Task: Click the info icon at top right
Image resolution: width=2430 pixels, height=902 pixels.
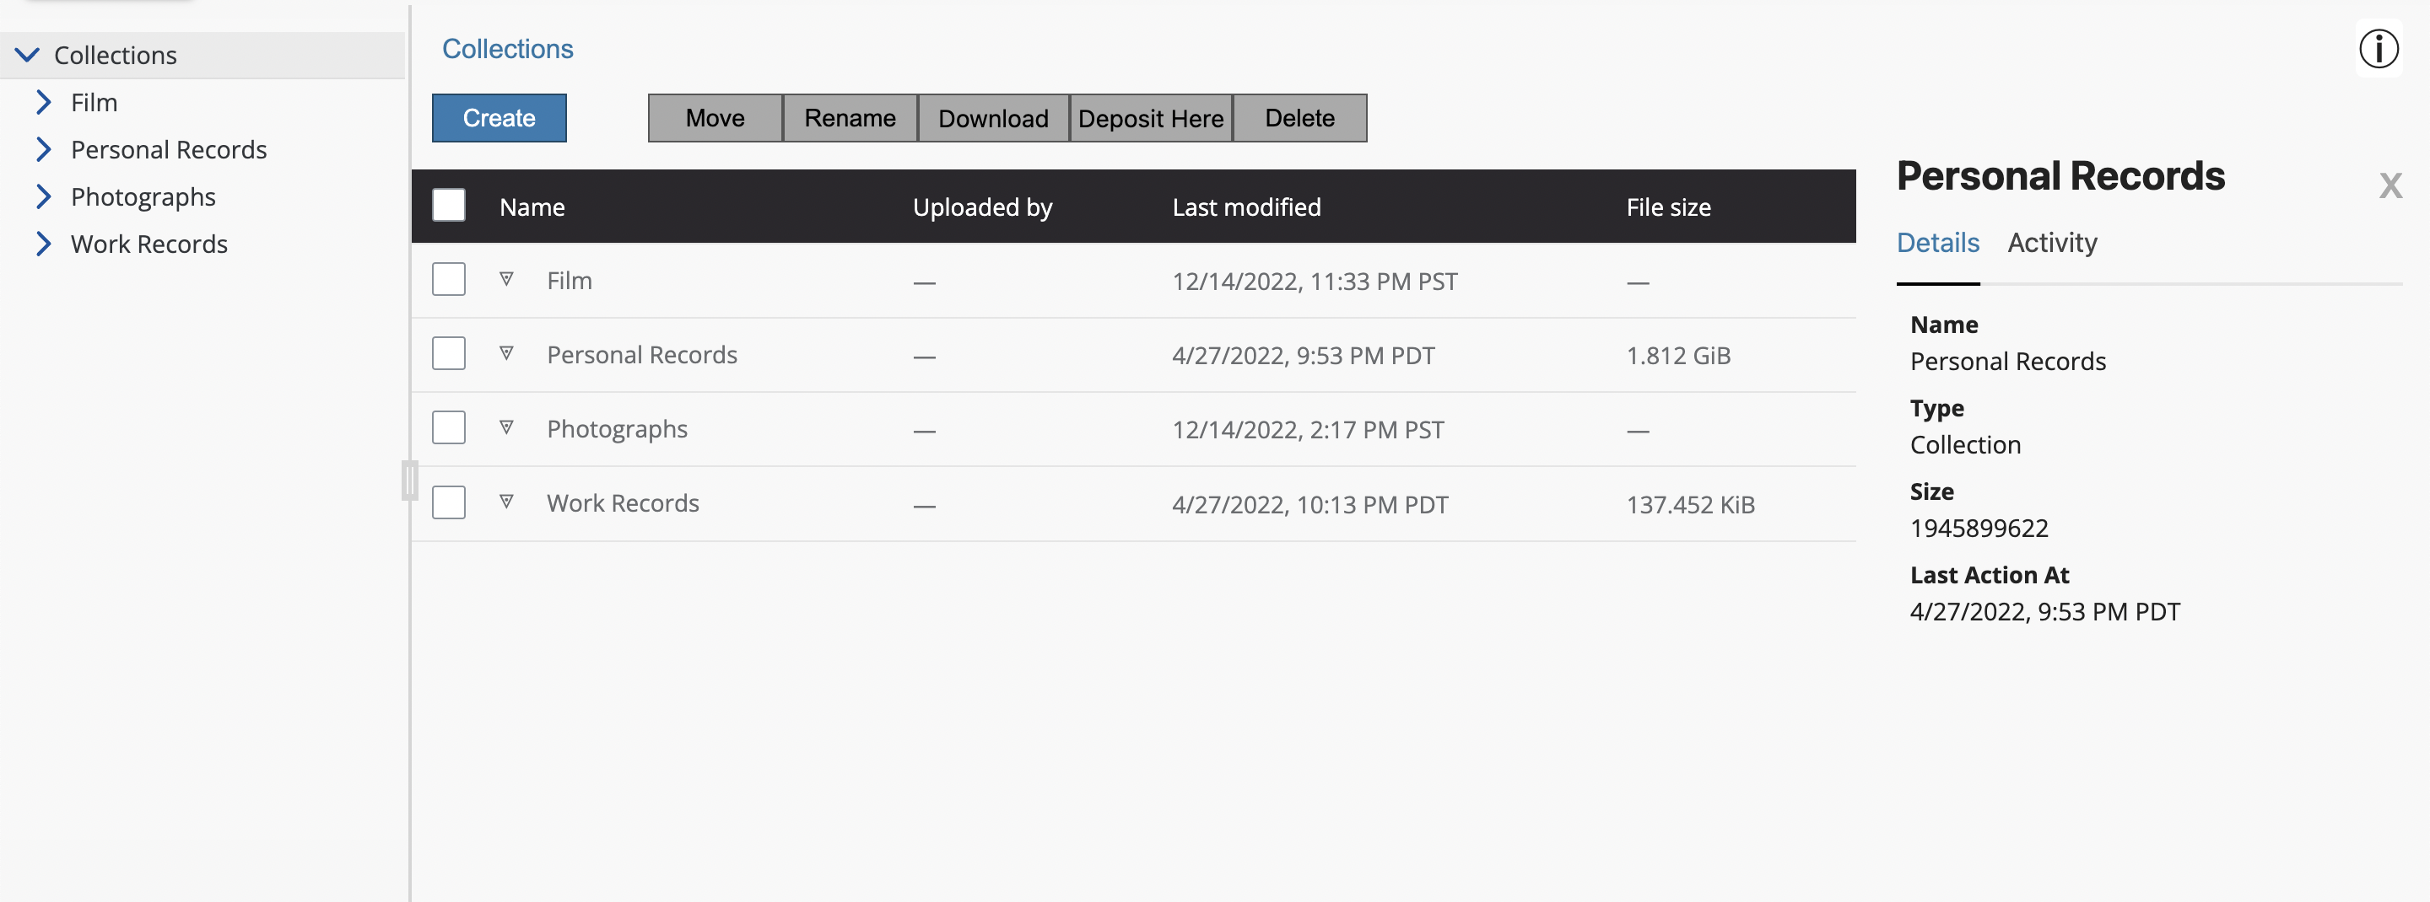Action: pyautogui.click(x=2379, y=49)
